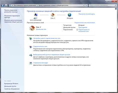This screenshot has height=93, width=118.
Task: Click the Тип доступа label
Action: tap(67, 25)
